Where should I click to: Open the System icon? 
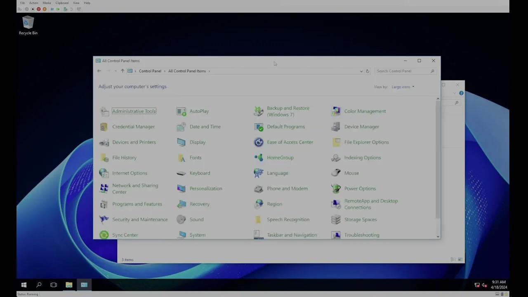[181, 235]
